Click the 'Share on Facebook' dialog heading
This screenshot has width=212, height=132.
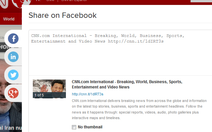[x=63, y=15]
